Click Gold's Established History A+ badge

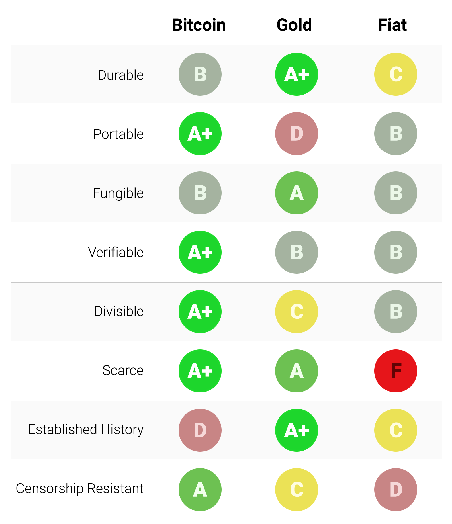tap(296, 430)
